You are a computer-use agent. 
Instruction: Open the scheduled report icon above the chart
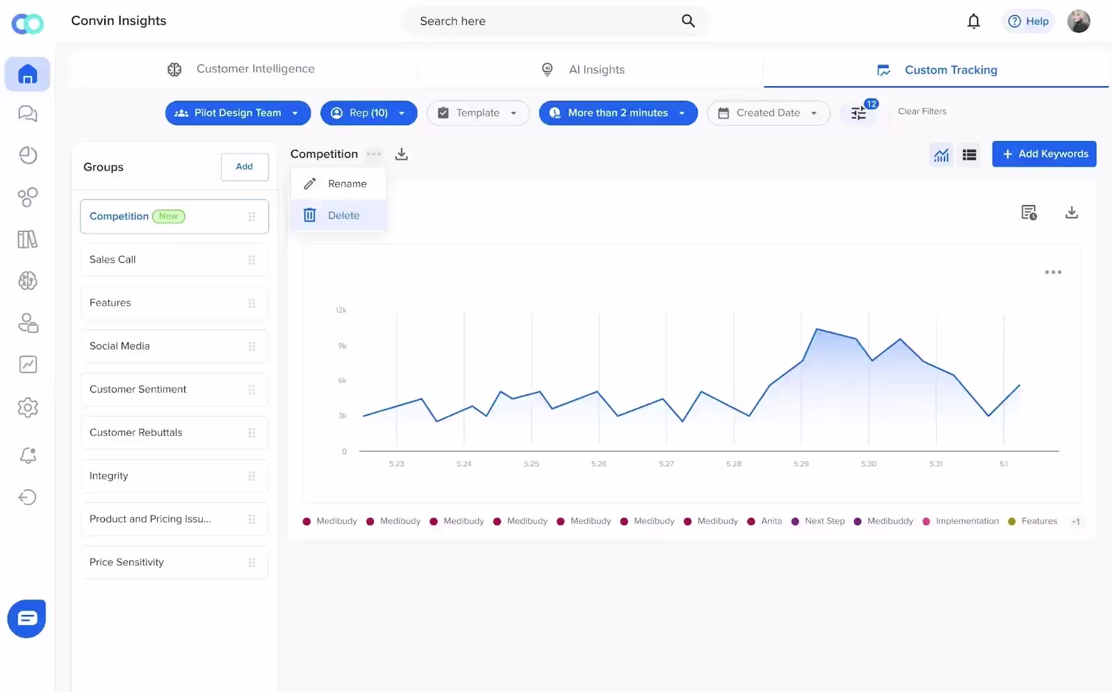pos(1029,213)
